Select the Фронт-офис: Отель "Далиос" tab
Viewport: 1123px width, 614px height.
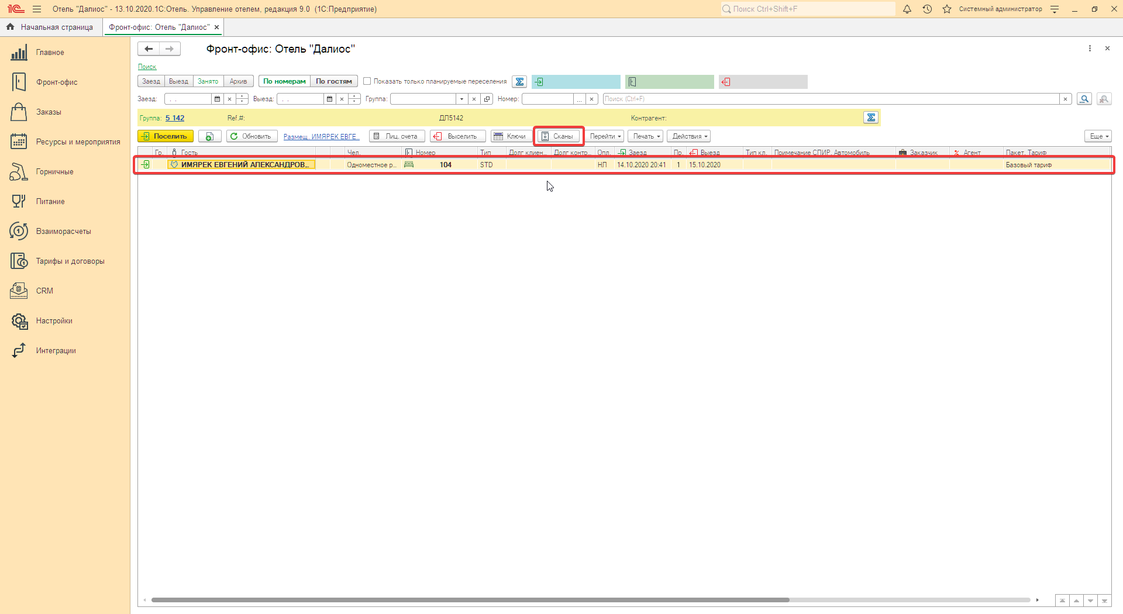pos(159,27)
